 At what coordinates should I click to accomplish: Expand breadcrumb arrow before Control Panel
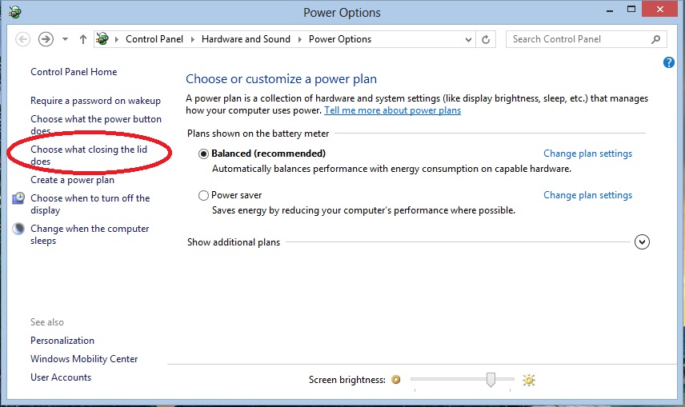tap(117, 39)
